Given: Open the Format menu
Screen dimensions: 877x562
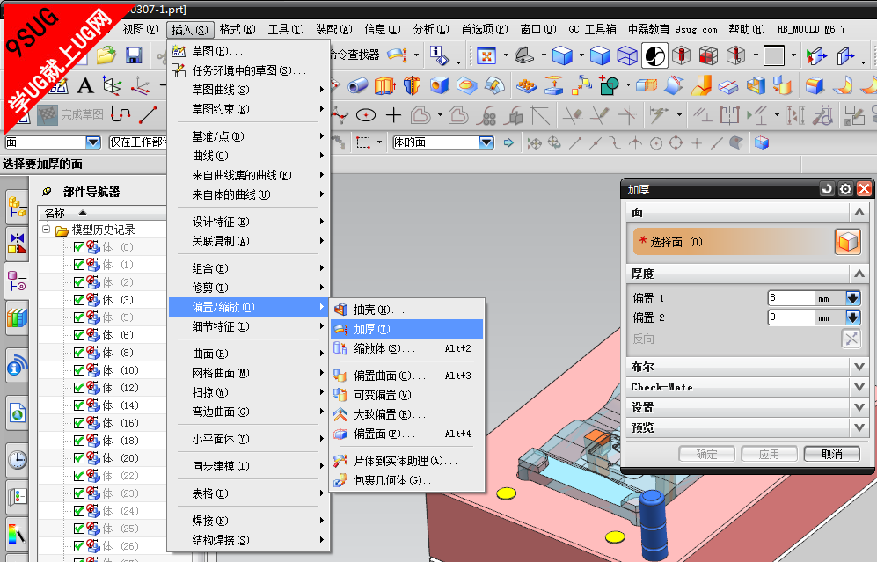Looking at the screenshot, I should pyautogui.click(x=238, y=29).
